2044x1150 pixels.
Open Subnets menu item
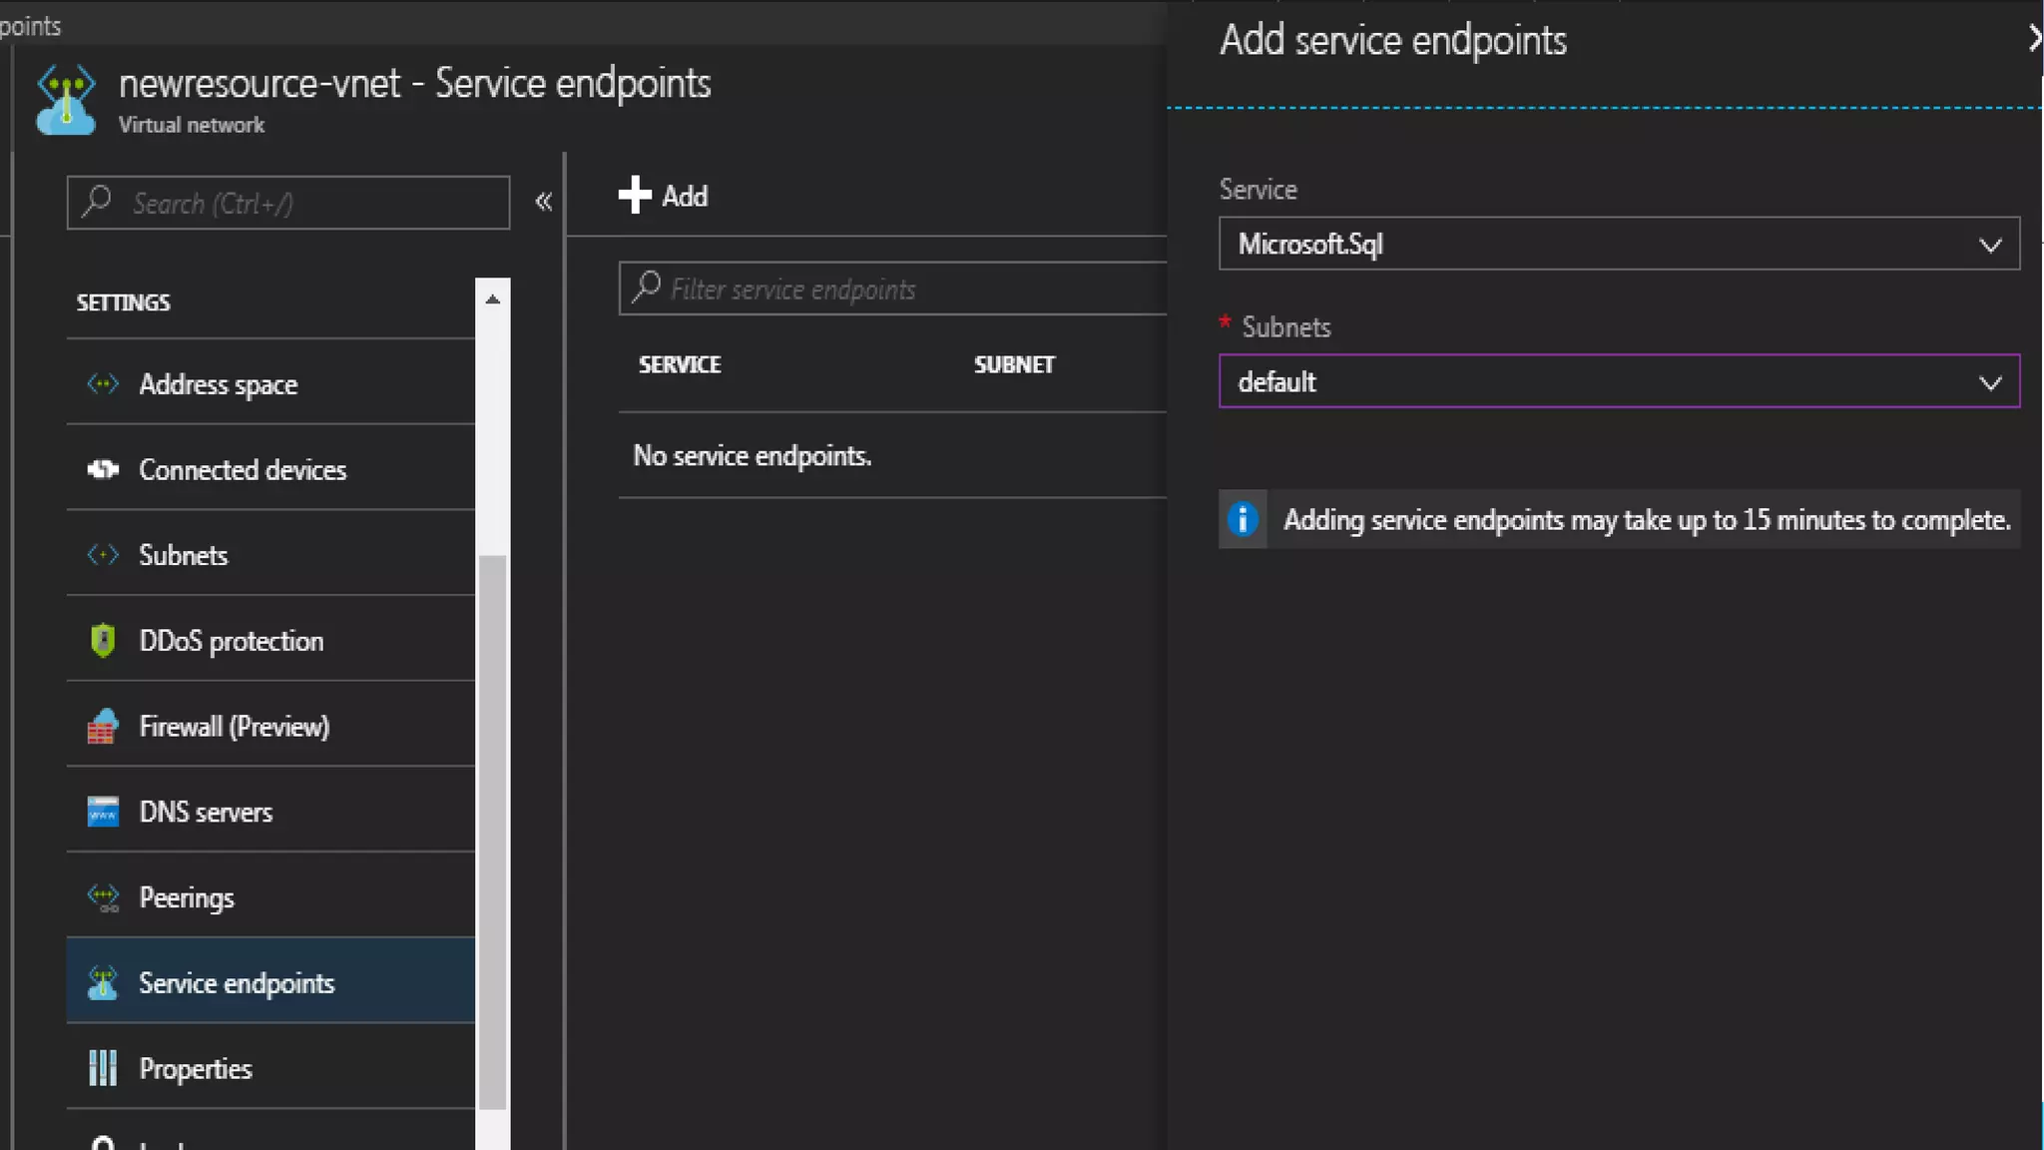(x=270, y=555)
